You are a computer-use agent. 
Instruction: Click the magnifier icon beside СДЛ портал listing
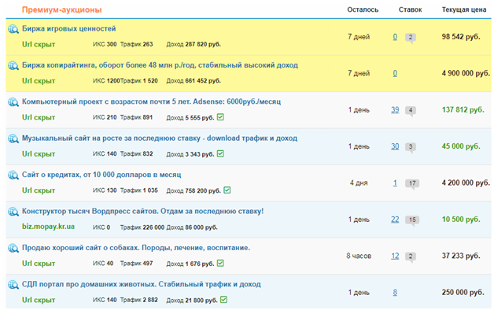tap(13, 285)
